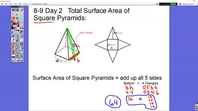Start the red ExpressPoll circle tool
This screenshot has height=111, width=198.
[x=13, y=18]
